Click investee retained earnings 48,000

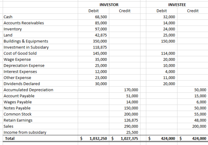pyautogui.click(x=200, y=120)
